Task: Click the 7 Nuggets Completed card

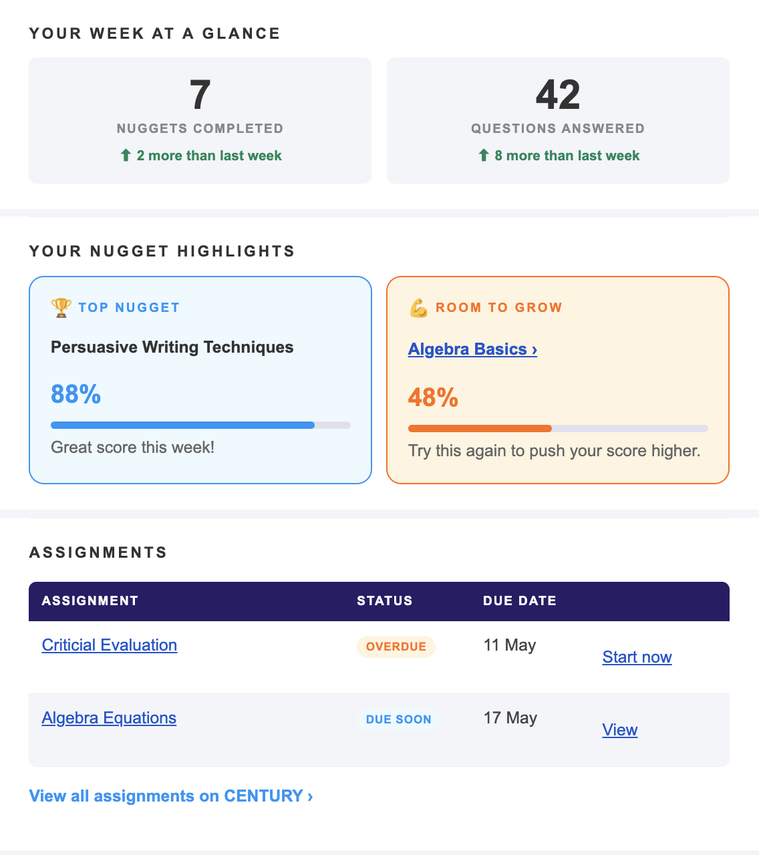Action: [200, 120]
